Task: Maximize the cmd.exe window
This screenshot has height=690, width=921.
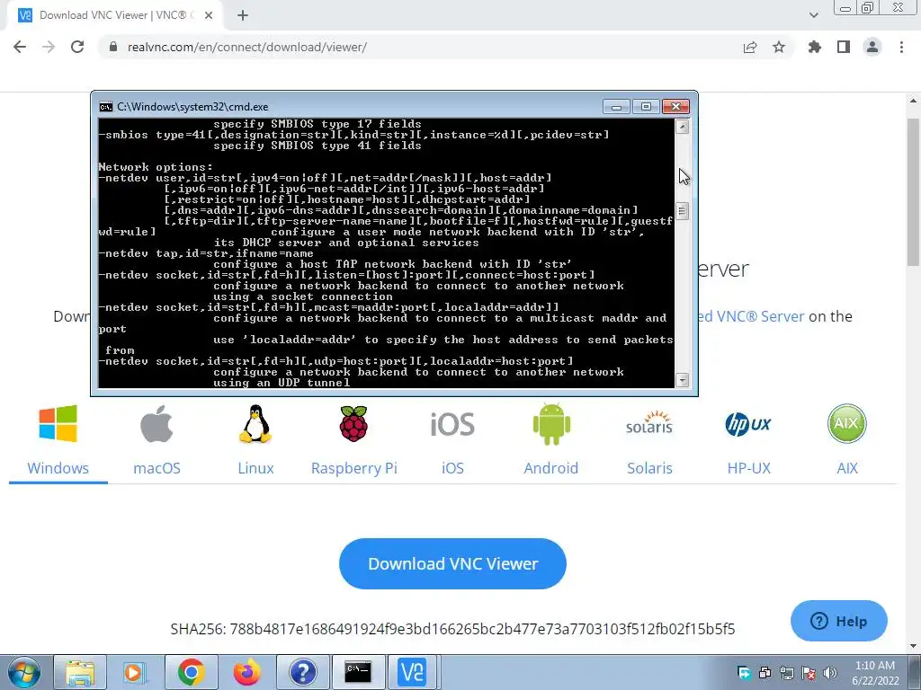Action: [646, 106]
